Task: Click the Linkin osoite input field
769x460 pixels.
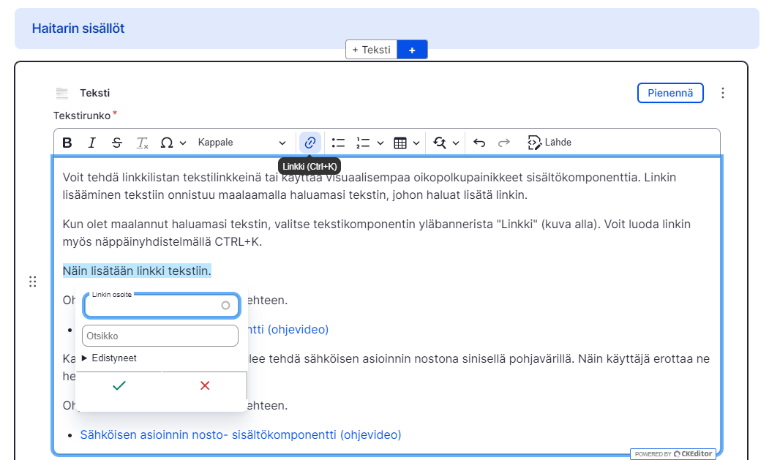Action: pyautogui.click(x=154, y=306)
